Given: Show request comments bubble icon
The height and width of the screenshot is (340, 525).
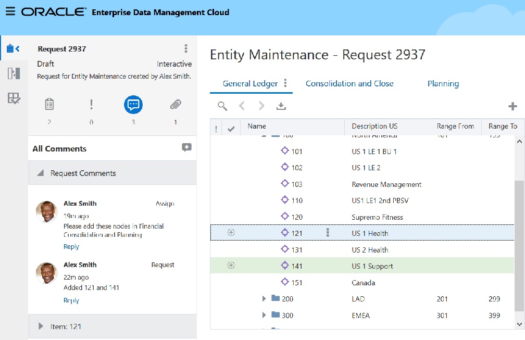Looking at the screenshot, I should click(x=133, y=105).
